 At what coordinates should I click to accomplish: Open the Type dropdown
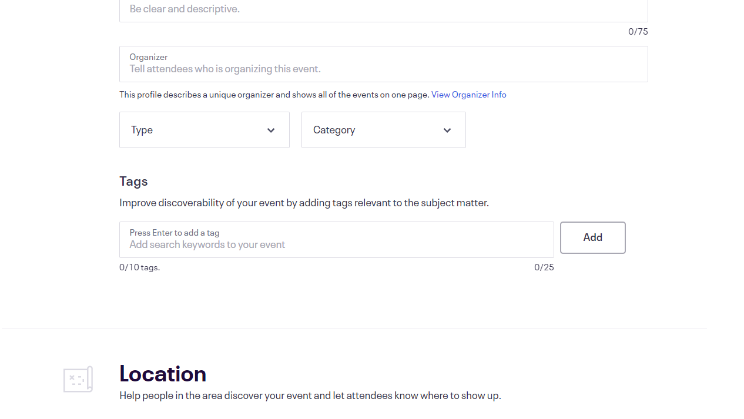click(204, 130)
